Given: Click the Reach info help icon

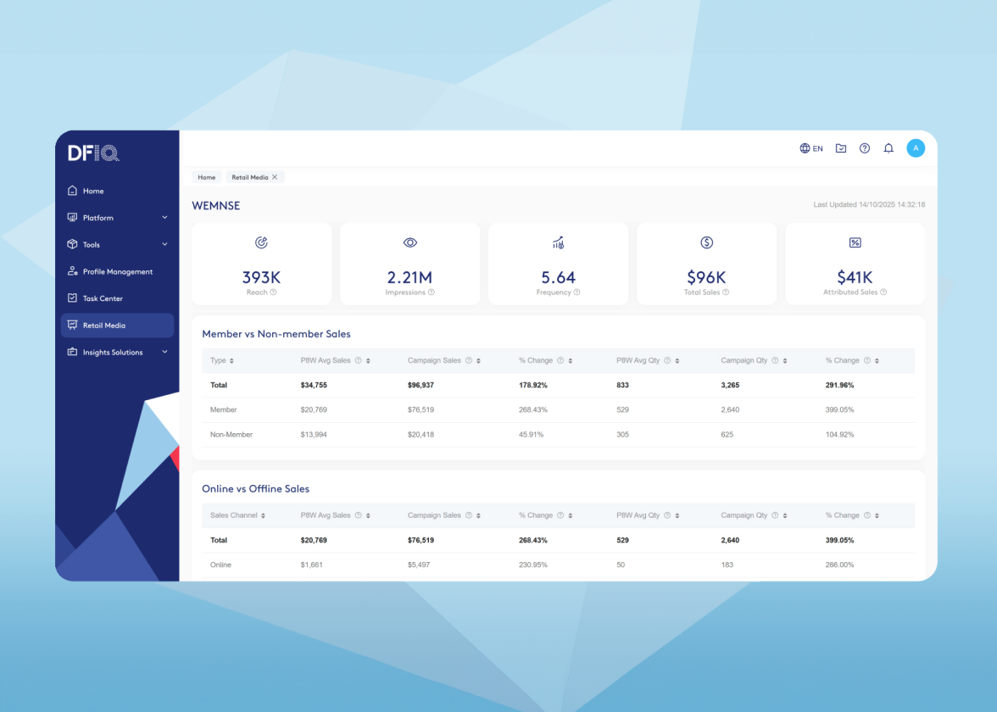Looking at the screenshot, I should click(273, 292).
